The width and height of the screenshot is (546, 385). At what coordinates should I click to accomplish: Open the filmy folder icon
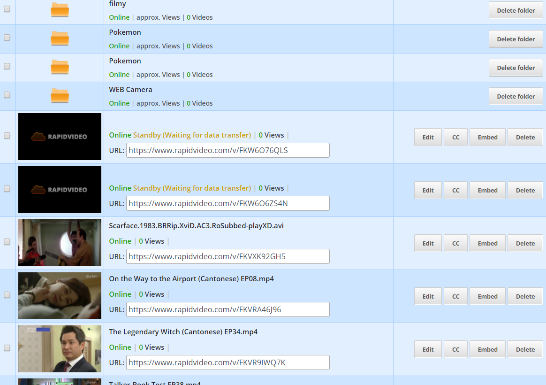[60, 9]
